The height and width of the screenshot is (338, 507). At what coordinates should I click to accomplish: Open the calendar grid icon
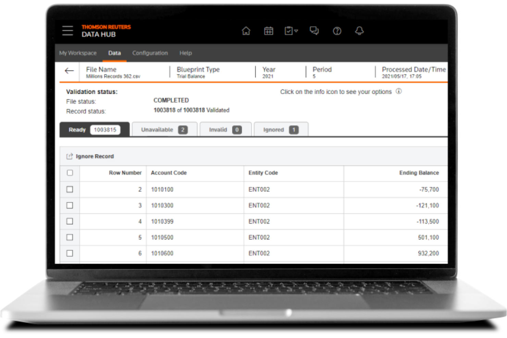pos(269,31)
